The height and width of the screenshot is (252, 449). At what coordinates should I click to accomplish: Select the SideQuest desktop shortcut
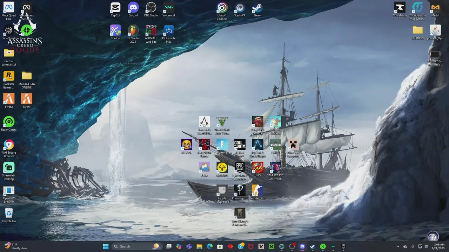(9, 33)
